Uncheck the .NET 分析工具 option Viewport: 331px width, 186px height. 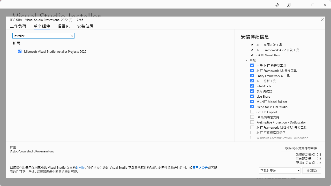coord(252,81)
